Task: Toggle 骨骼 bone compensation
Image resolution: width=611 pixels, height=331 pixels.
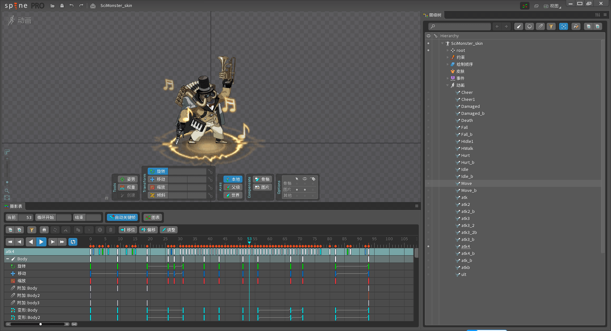Action: coord(263,179)
